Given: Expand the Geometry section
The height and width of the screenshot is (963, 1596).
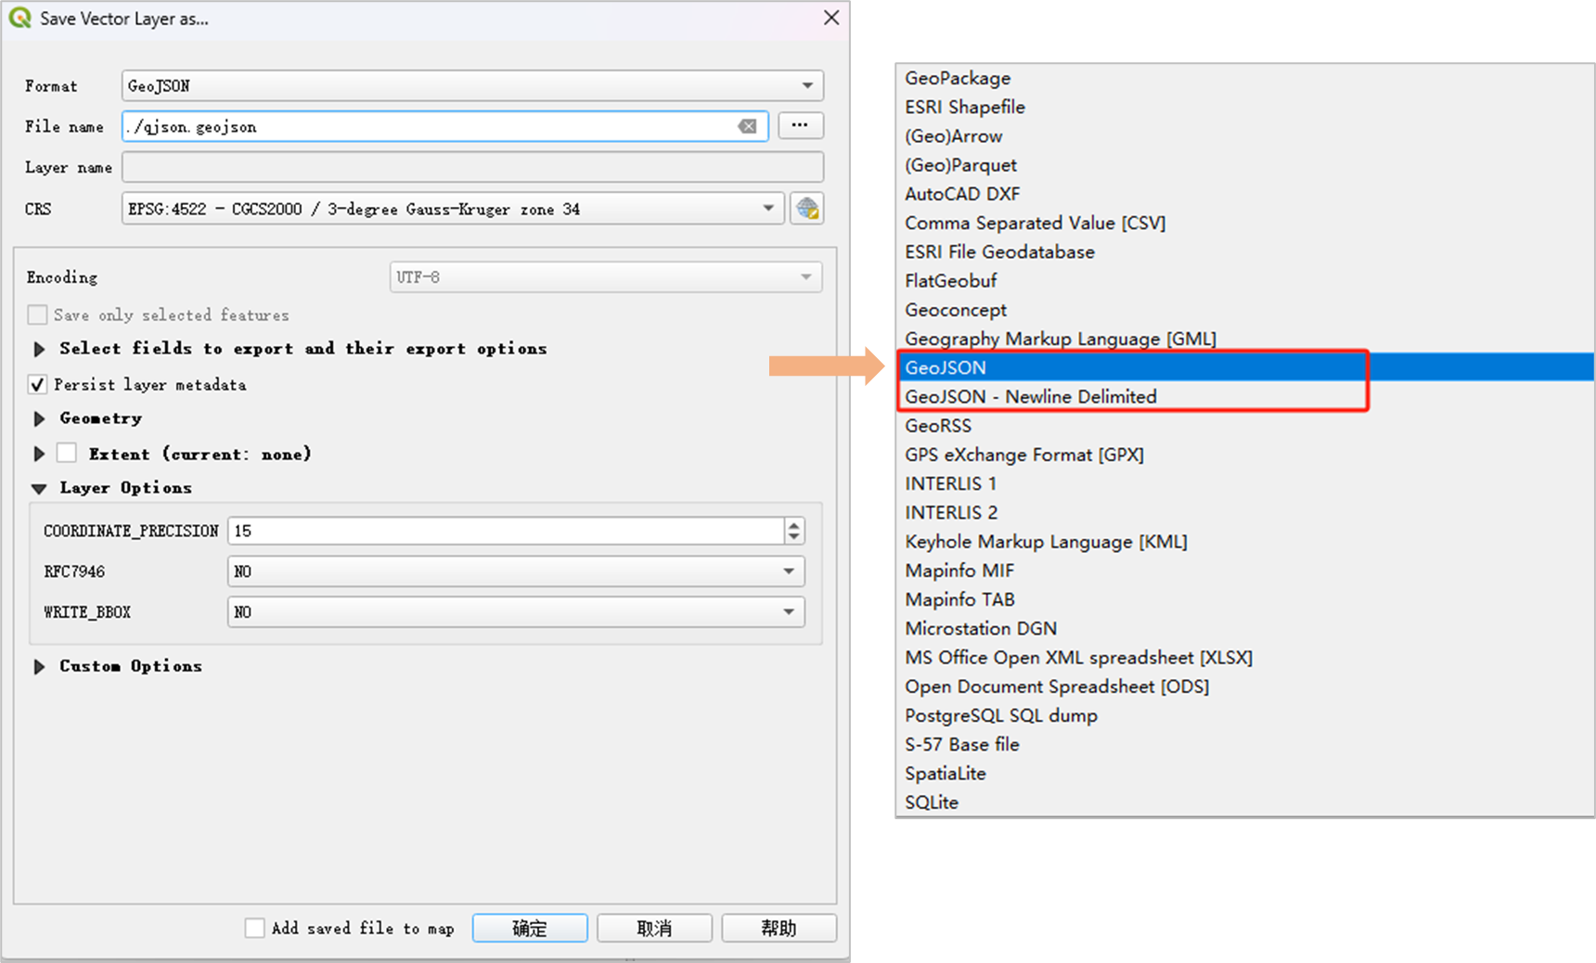Looking at the screenshot, I should coord(39,419).
